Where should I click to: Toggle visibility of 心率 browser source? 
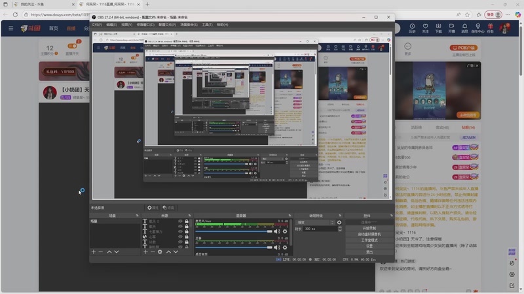point(180,237)
